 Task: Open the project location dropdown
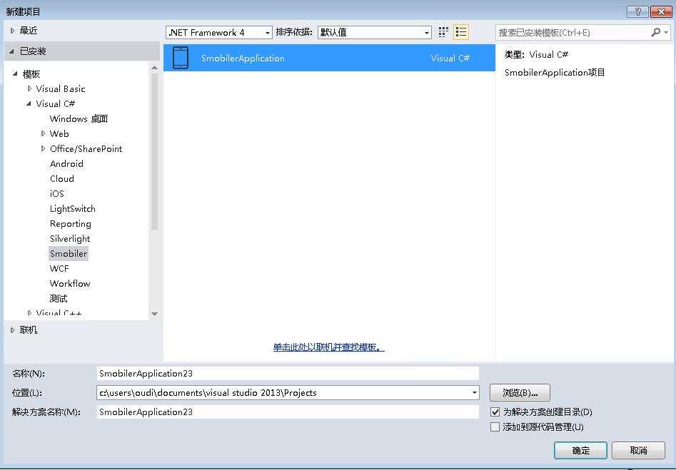click(x=474, y=392)
